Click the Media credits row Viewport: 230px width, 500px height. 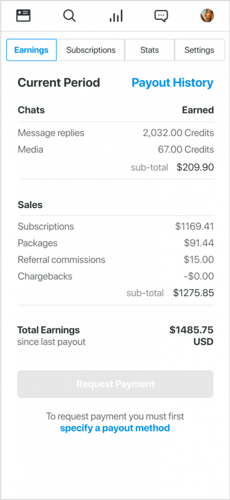pyautogui.click(x=116, y=149)
